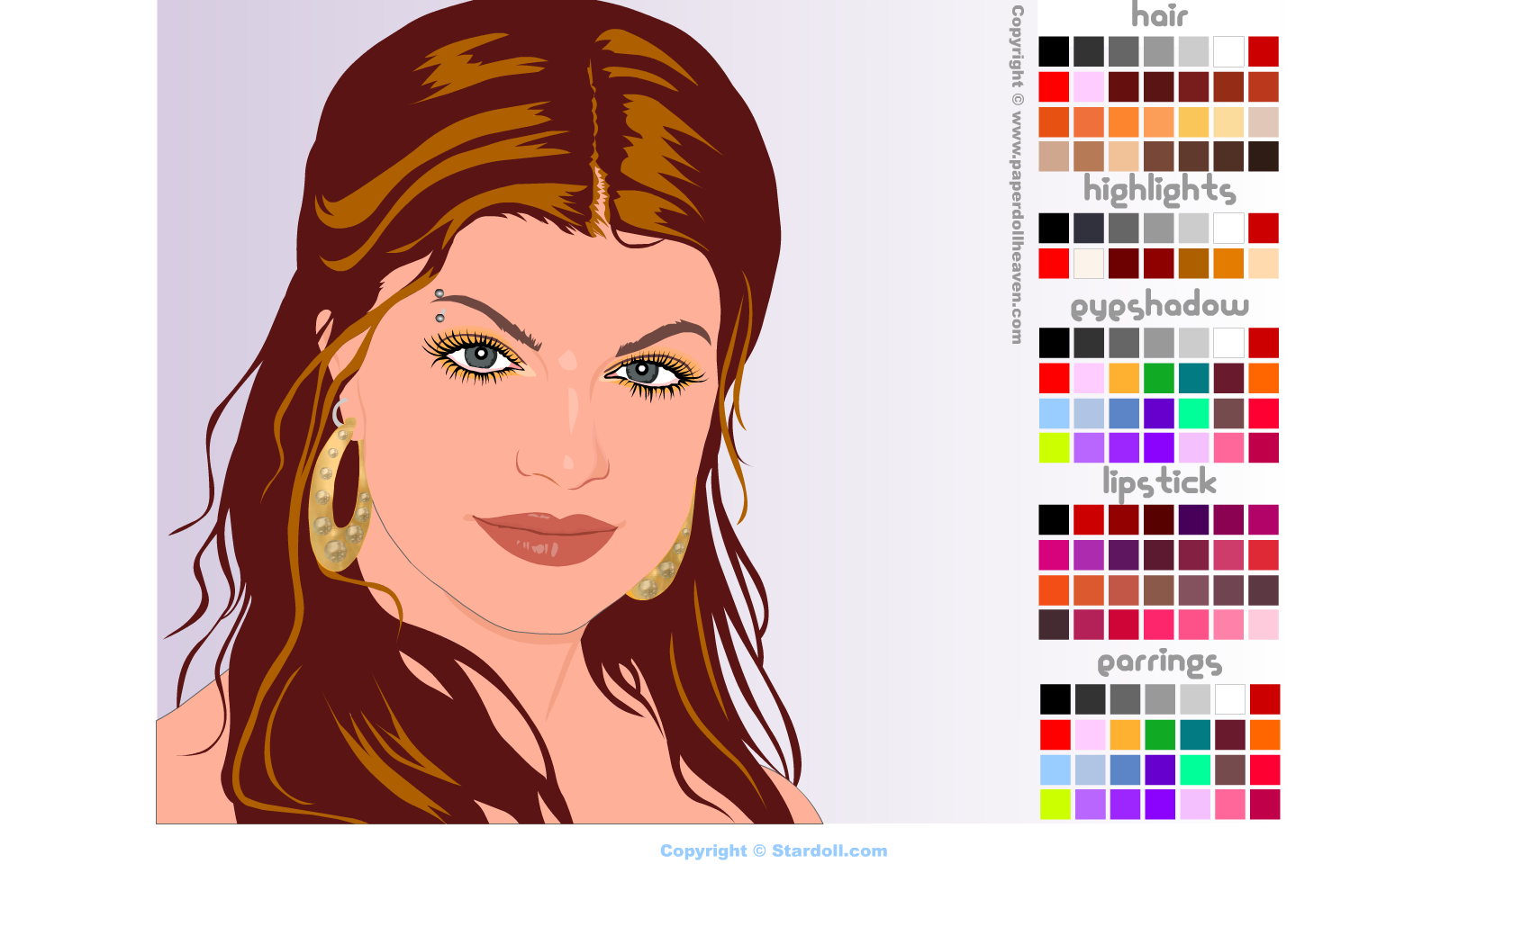Screen dimensions: 1513x945
Task: Apply the teal earrings color
Action: point(1196,735)
